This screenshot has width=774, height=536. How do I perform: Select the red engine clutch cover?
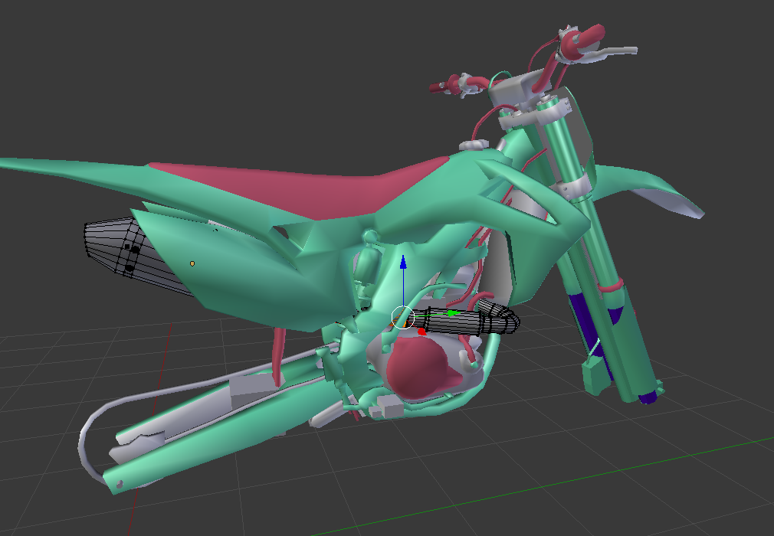420,368
